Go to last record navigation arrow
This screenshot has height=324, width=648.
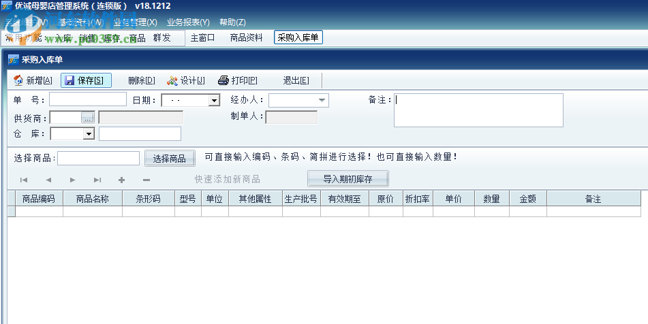tap(97, 180)
